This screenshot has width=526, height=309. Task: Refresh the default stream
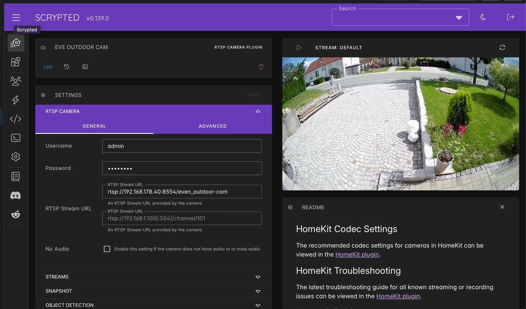tap(502, 48)
